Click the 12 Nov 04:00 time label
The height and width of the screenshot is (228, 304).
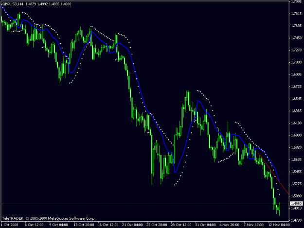click(279, 225)
